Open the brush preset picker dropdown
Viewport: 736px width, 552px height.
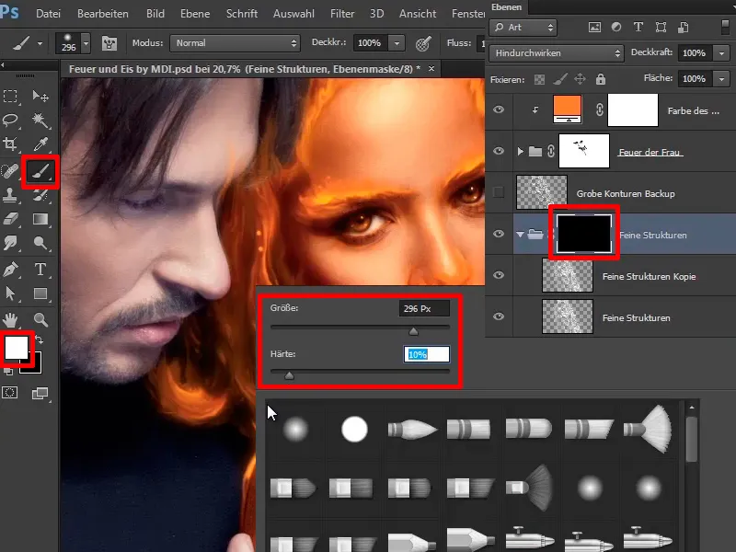pos(86,43)
